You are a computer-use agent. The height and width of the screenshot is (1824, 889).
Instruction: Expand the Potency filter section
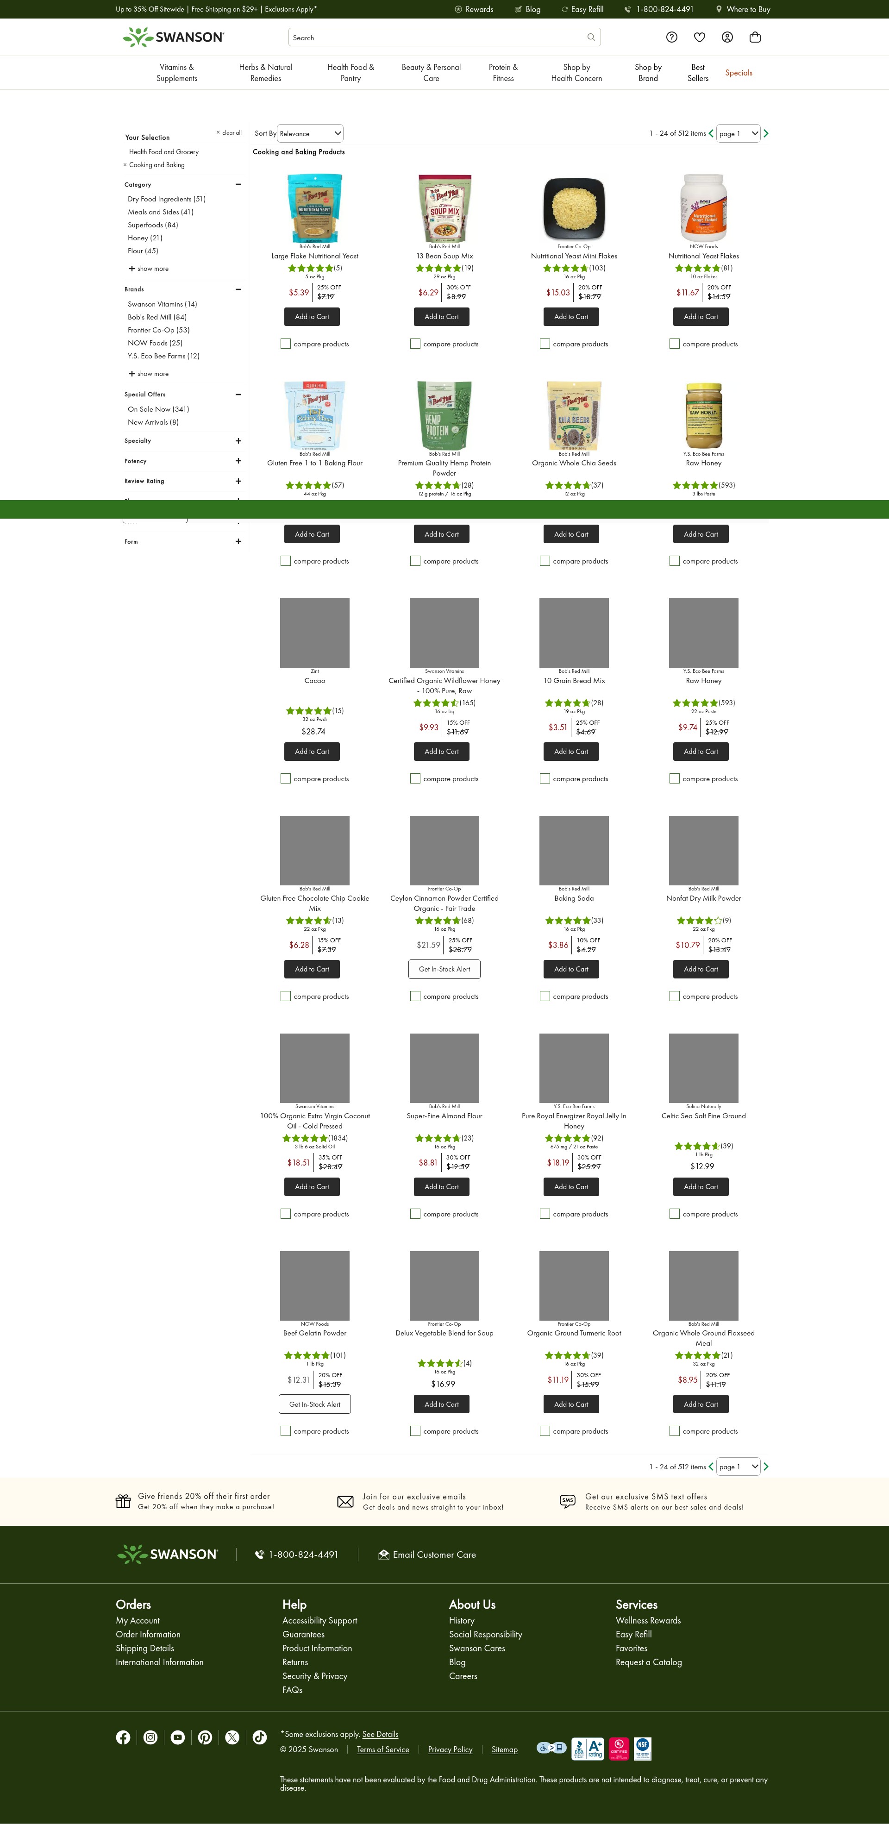238,461
